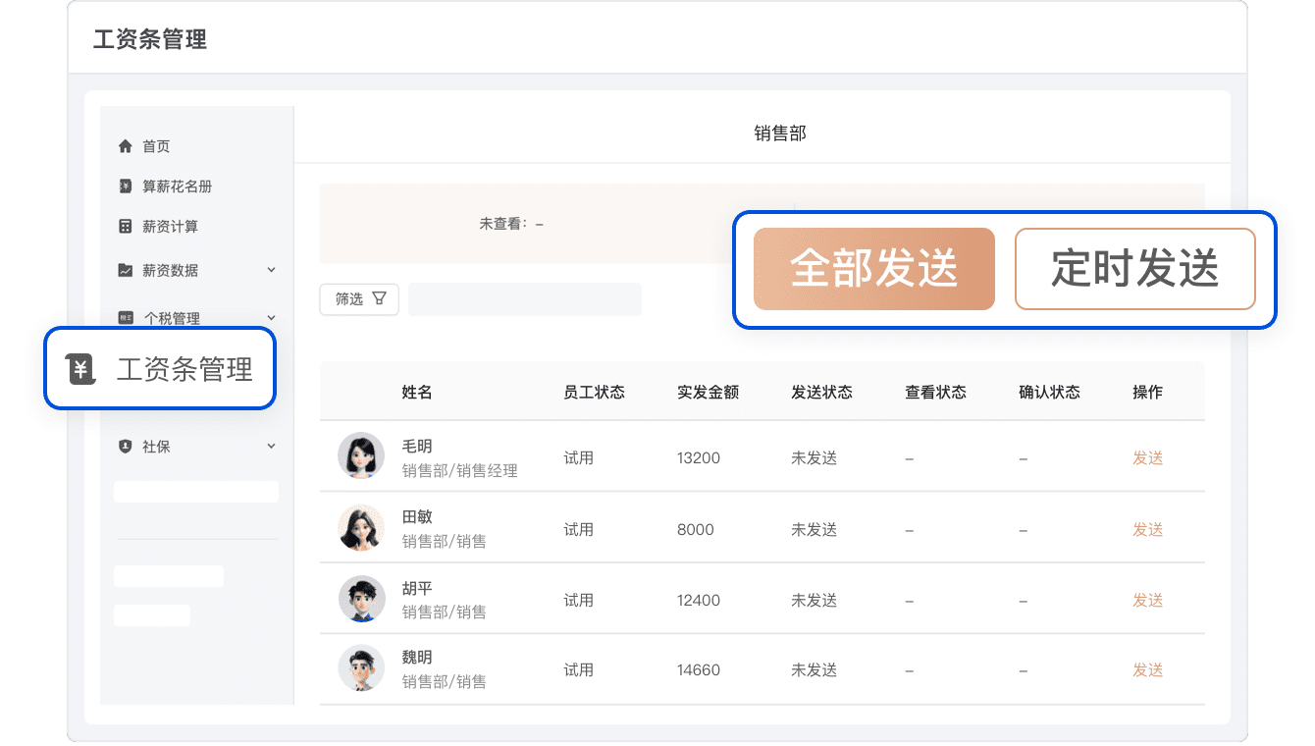Image resolution: width=1315 pixels, height=746 pixels.
Task: Click the yen icon for 算薪花名册
Action: coord(125,186)
